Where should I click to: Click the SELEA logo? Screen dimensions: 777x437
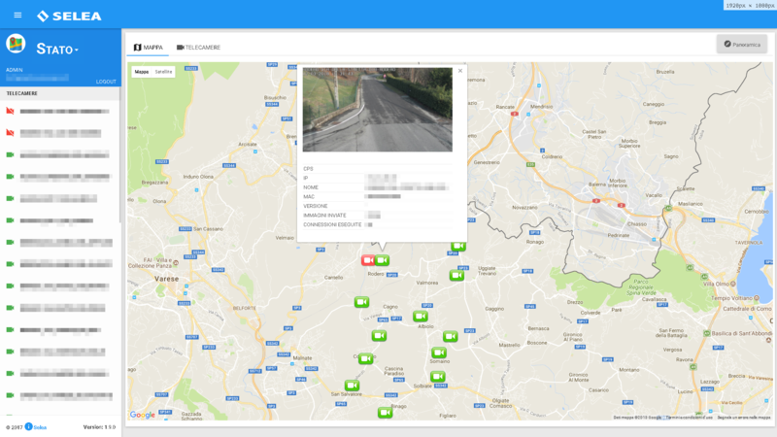tap(69, 16)
